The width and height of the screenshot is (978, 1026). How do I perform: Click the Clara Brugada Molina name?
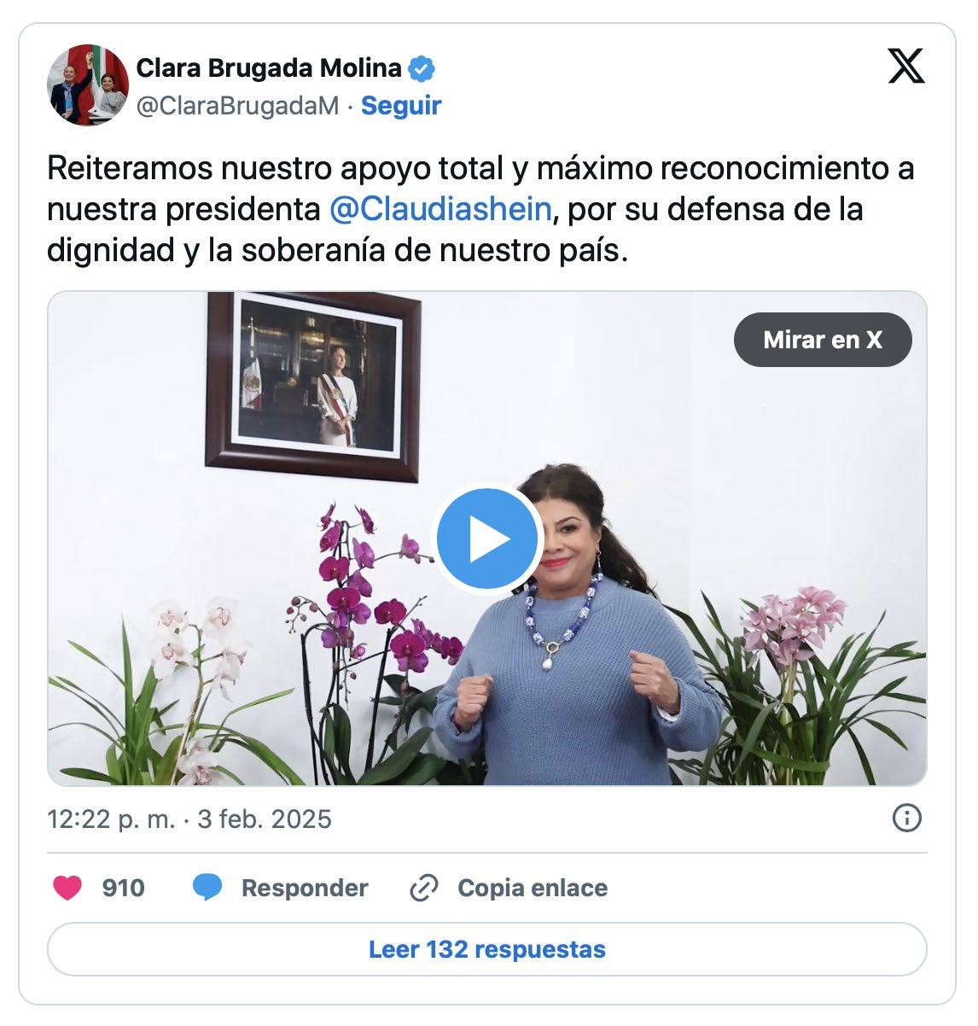[x=269, y=67]
